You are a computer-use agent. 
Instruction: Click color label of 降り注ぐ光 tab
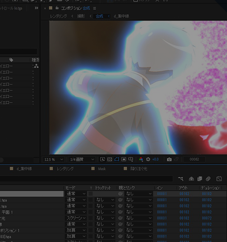[125, 168]
